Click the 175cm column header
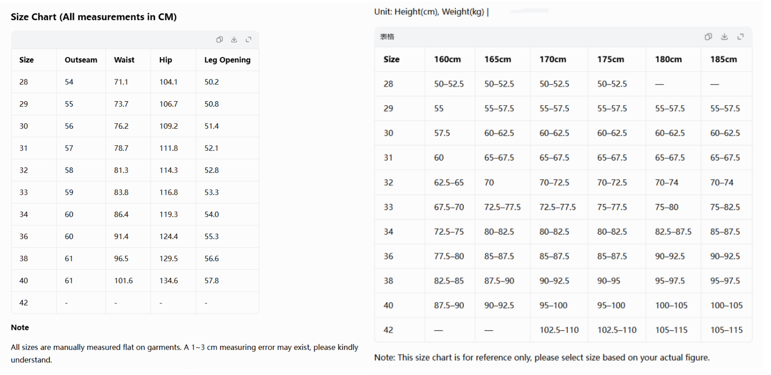This screenshot has height=375, width=771. tap(611, 59)
